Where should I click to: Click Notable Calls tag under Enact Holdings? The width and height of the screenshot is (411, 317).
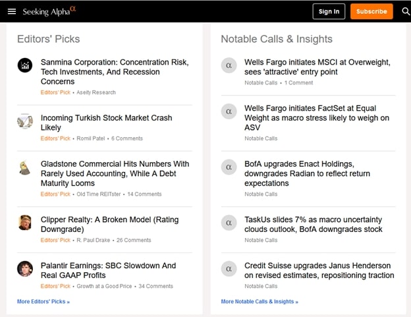coord(261,194)
